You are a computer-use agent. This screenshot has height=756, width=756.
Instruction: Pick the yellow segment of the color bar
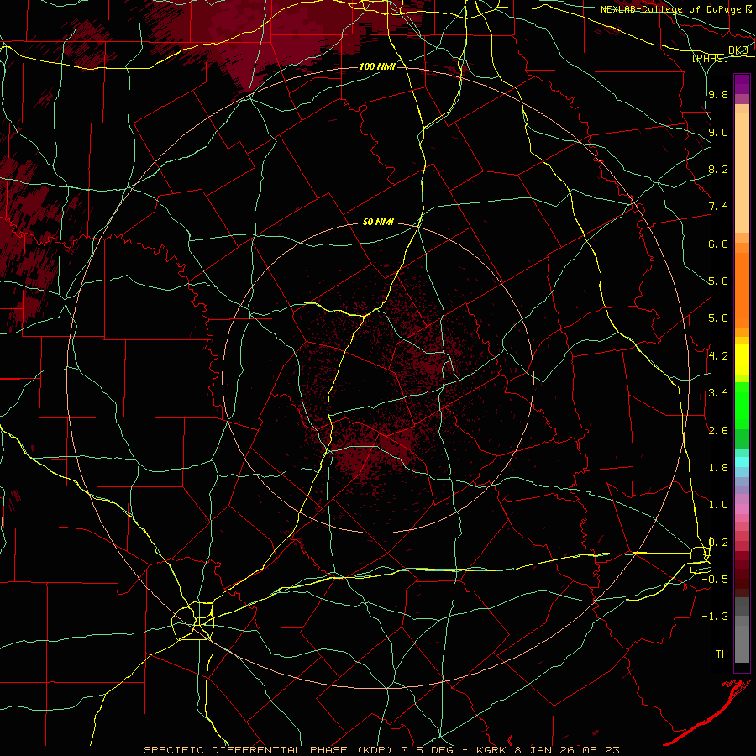[x=742, y=360]
